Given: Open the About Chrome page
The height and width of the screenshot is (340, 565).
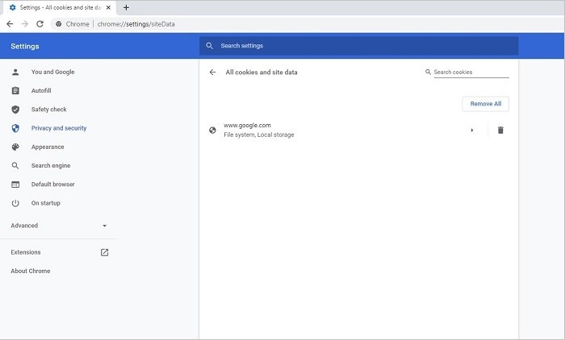Looking at the screenshot, I should coord(31,271).
